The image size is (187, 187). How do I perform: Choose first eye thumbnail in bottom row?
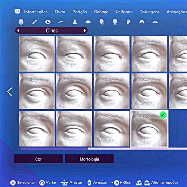tap(37, 129)
